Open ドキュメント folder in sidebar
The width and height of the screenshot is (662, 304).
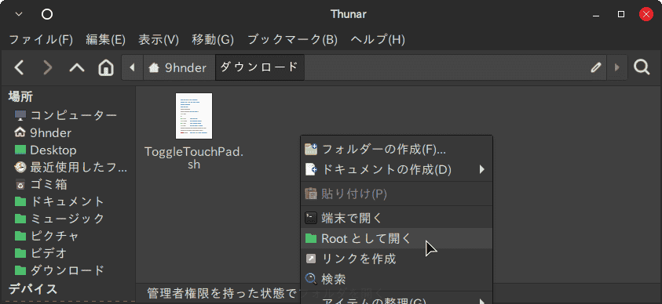68,201
